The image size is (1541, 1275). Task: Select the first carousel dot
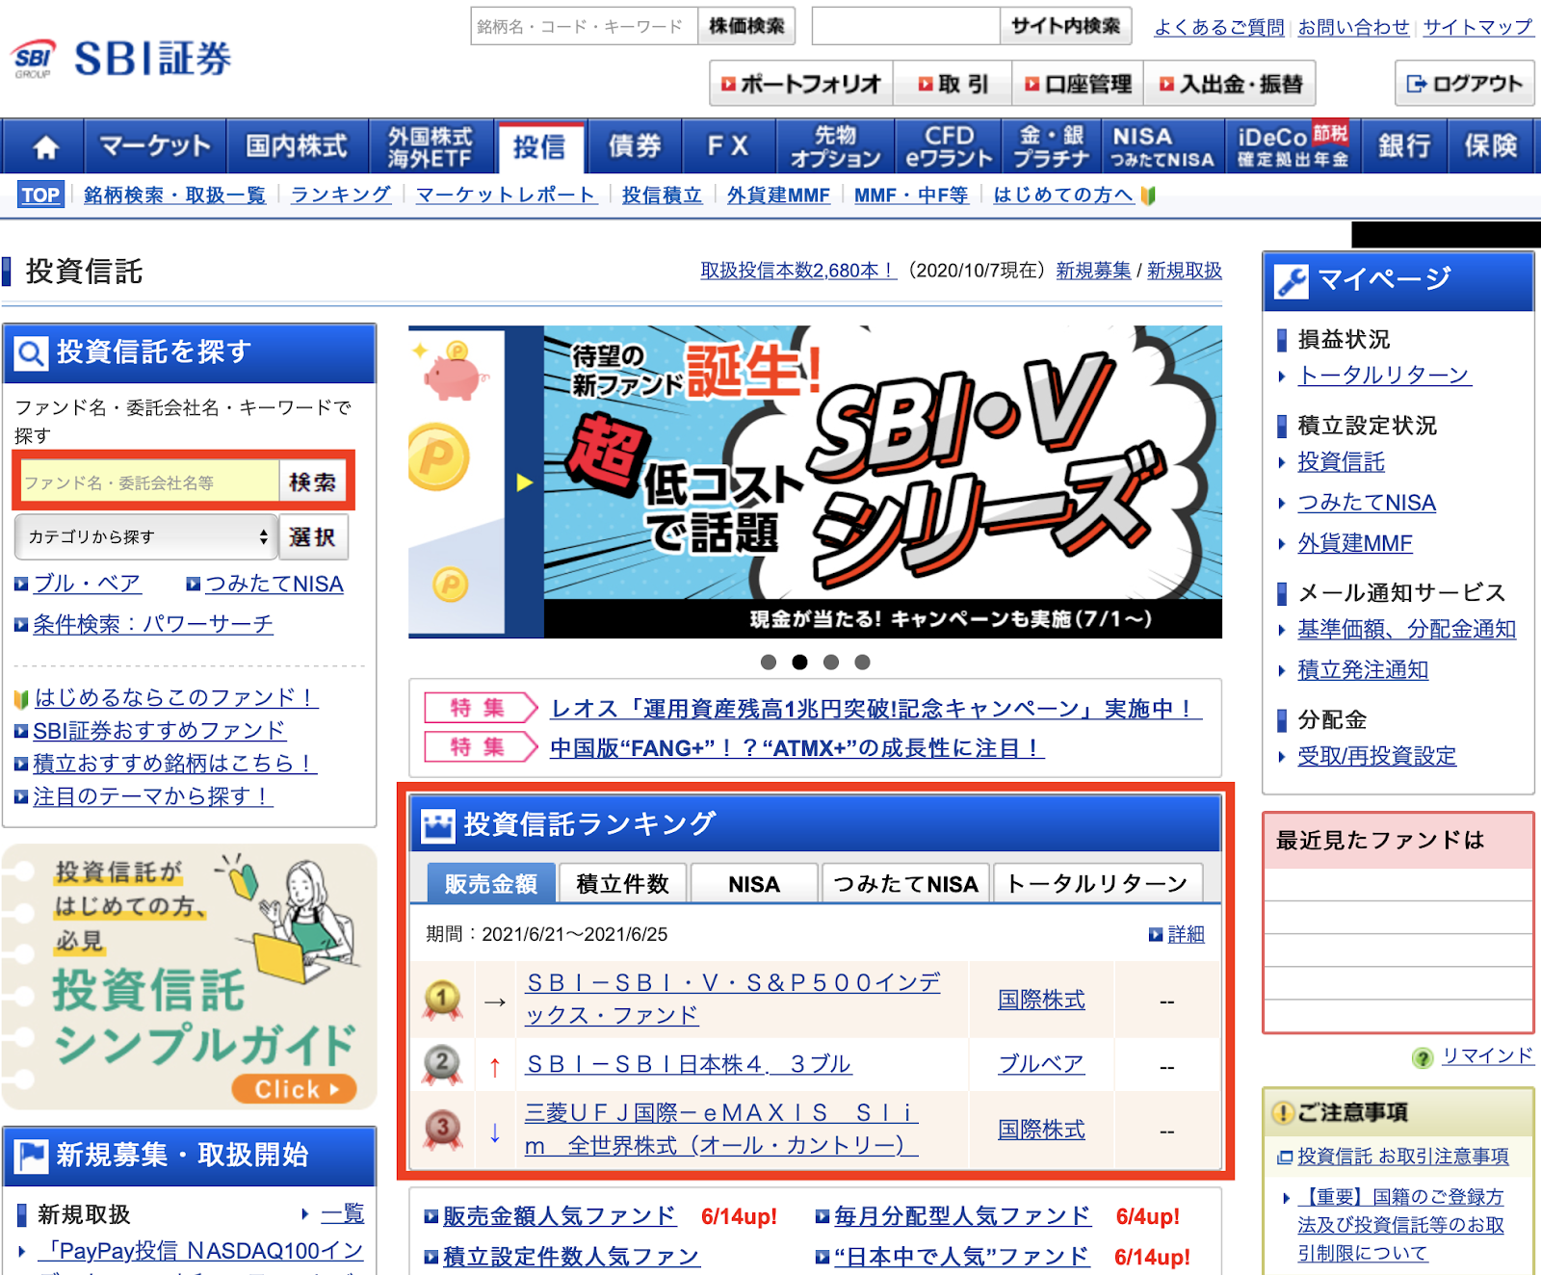pyautogui.click(x=768, y=662)
